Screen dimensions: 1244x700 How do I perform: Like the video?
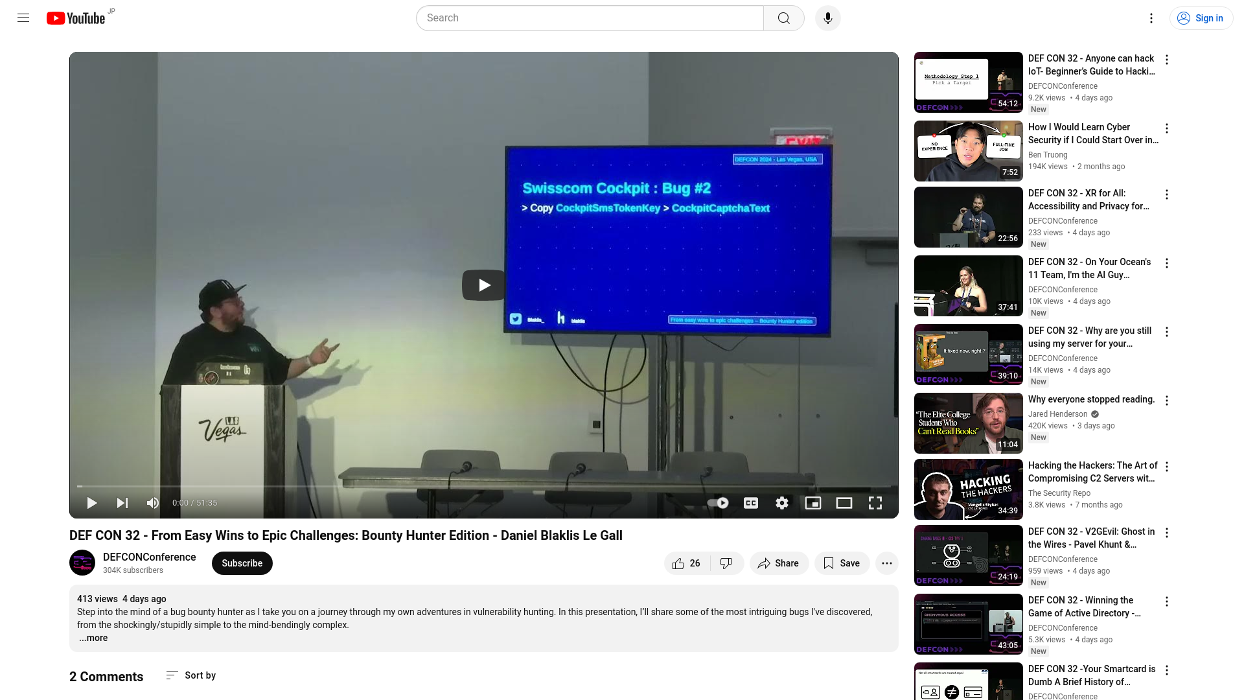pos(687,563)
